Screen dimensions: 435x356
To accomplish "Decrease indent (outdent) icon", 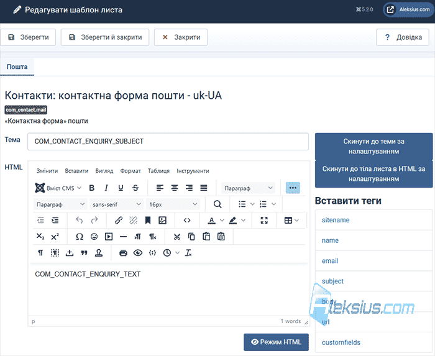I will point(40,221).
